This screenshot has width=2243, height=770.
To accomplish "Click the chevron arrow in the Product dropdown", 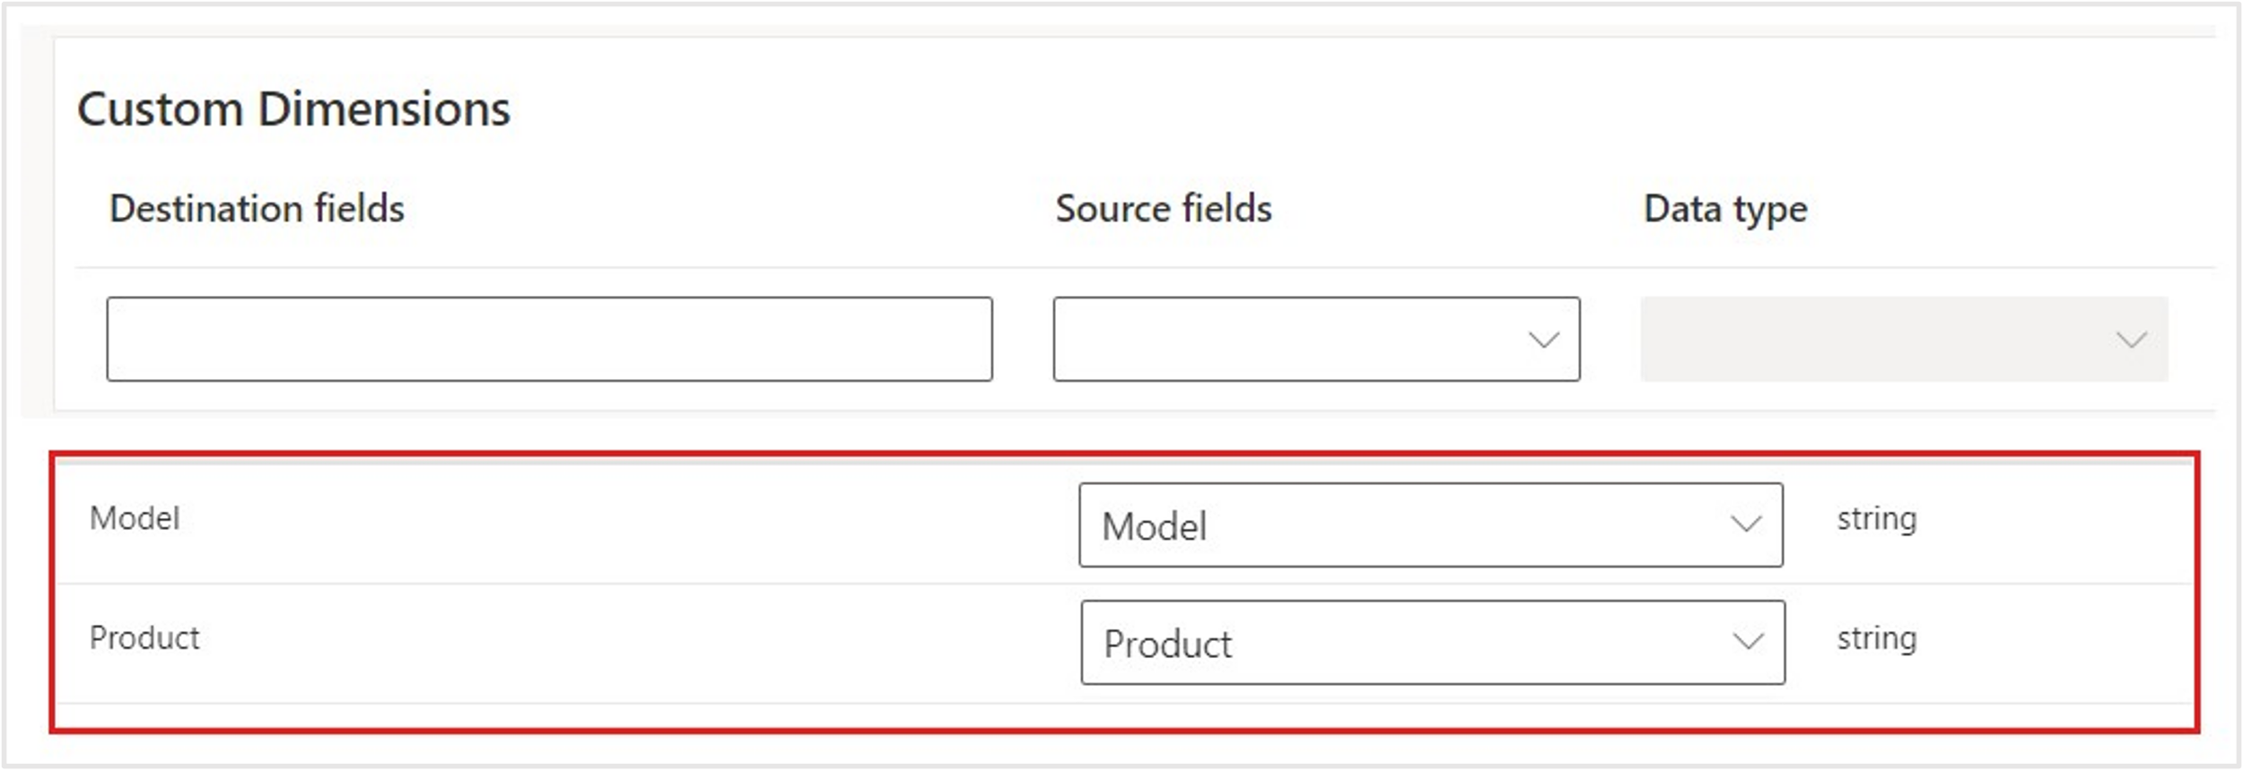I will point(1748,641).
